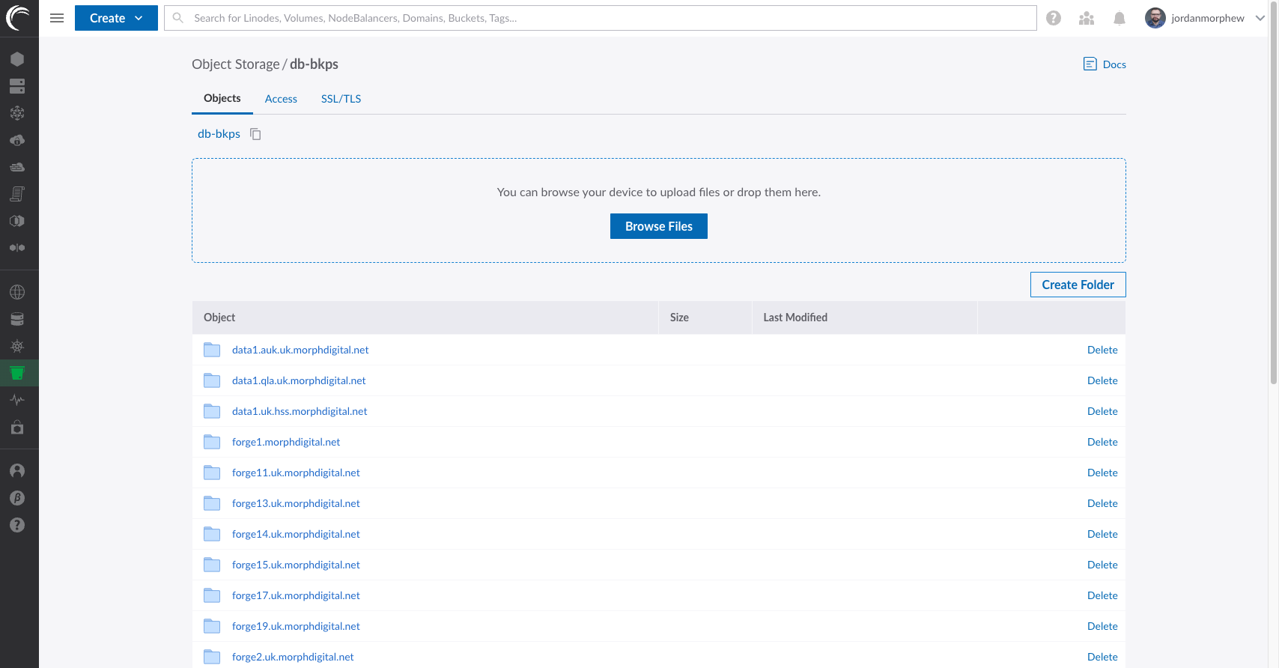Open the Account person sidebar icon
The width and height of the screenshot is (1279, 668).
(17, 471)
